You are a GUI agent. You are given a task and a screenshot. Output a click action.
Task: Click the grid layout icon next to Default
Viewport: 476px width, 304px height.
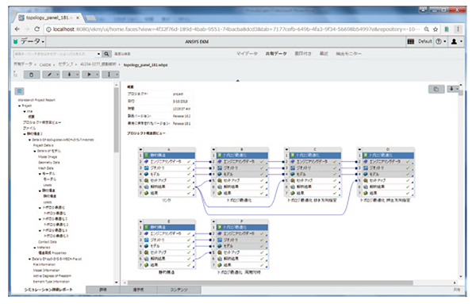pos(410,41)
